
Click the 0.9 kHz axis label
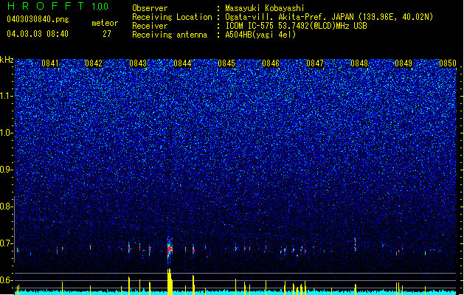coord(7,170)
